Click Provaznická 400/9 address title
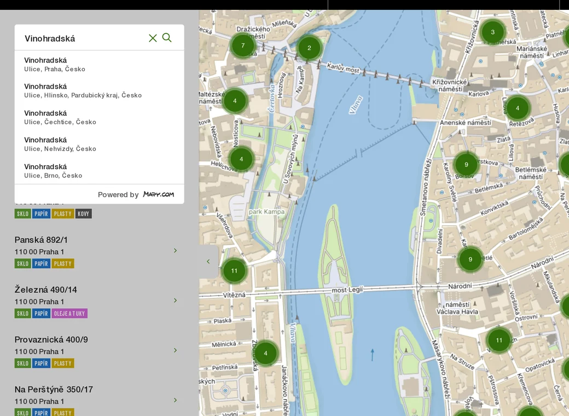This screenshot has width=569, height=416. click(51, 339)
